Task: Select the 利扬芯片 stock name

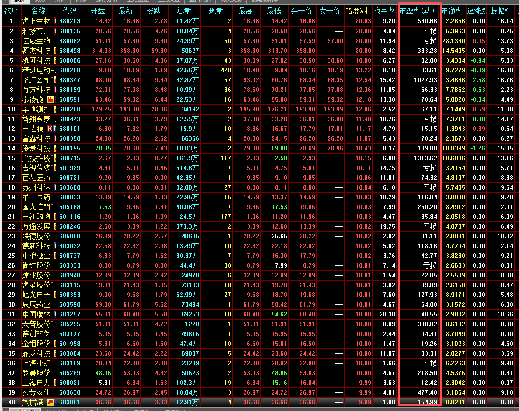Action: click(36, 31)
